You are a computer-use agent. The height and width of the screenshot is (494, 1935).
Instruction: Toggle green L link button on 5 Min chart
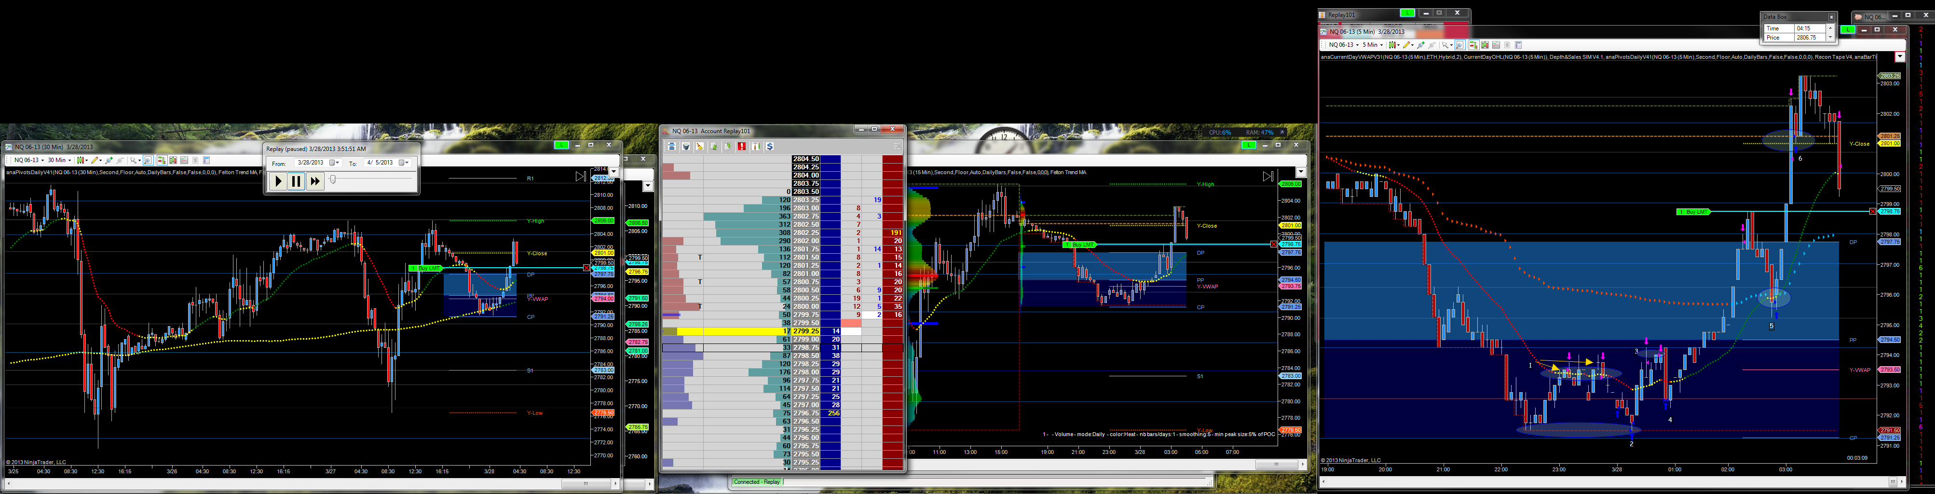(1848, 30)
